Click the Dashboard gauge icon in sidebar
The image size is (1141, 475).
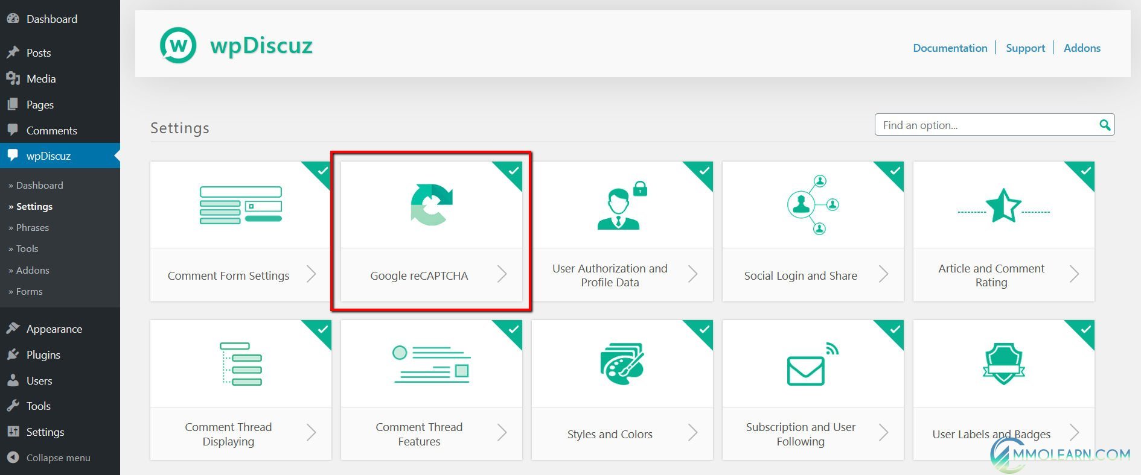click(x=13, y=19)
